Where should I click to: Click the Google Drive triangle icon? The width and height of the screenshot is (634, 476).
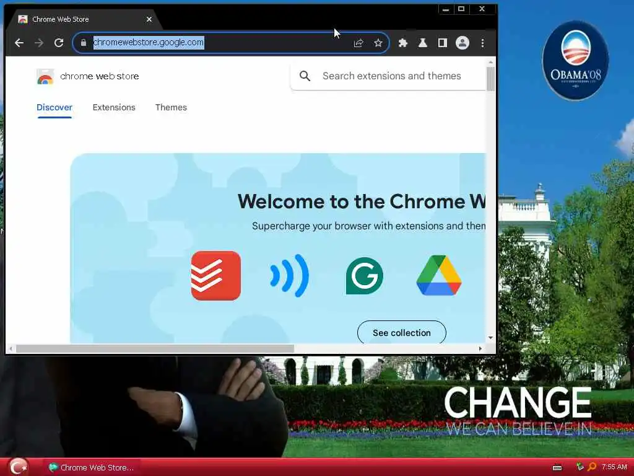[x=439, y=275]
